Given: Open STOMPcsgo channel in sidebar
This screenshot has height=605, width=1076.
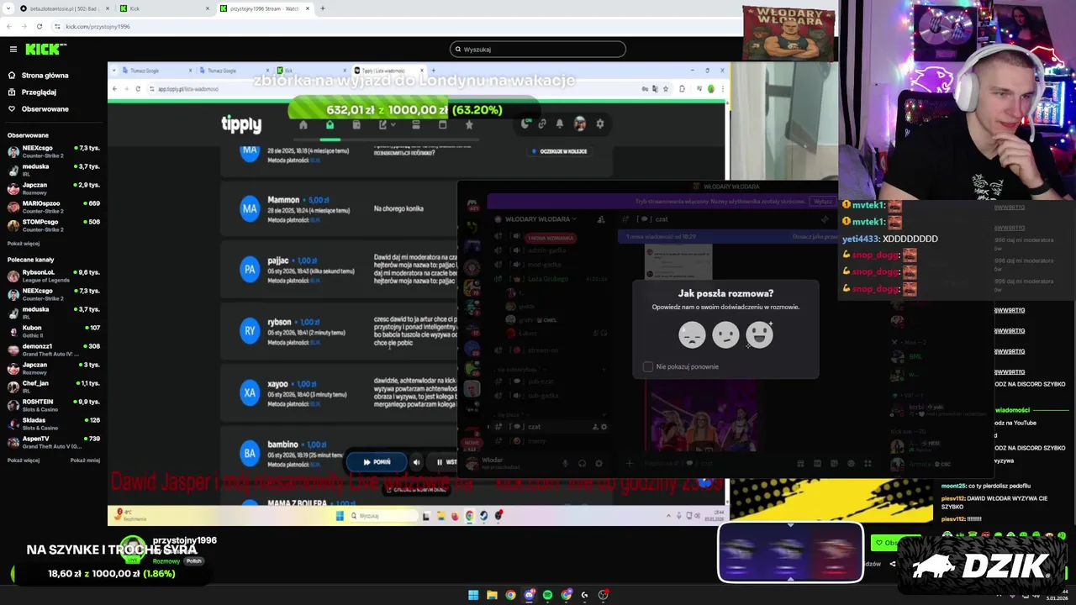Looking at the screenshot, I should click(x=53, y=225).
